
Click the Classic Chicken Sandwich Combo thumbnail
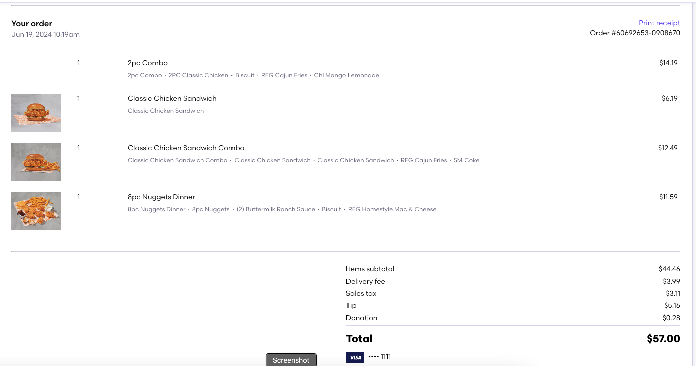pos(36,162)
